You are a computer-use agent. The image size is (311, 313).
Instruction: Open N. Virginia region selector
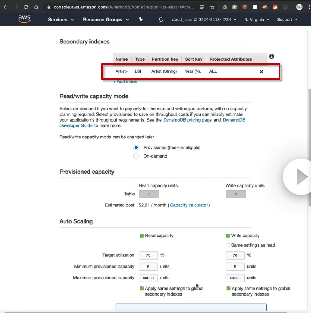[256, 20]
